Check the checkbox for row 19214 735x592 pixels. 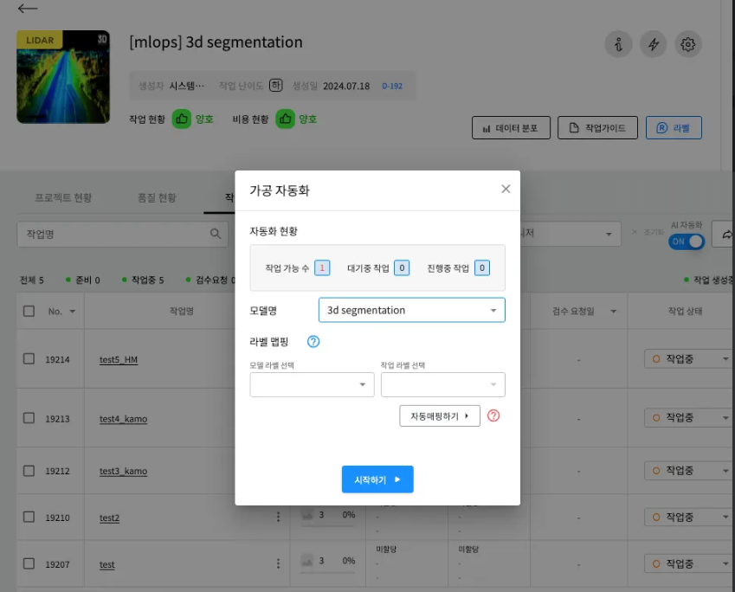29,359
